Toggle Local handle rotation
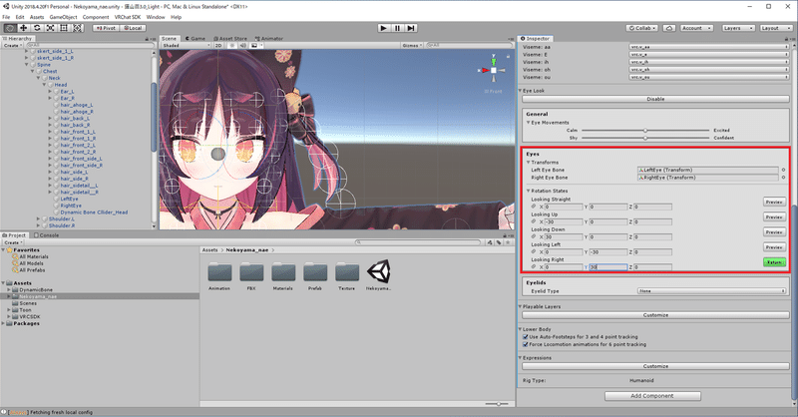 tap(133, 28)
